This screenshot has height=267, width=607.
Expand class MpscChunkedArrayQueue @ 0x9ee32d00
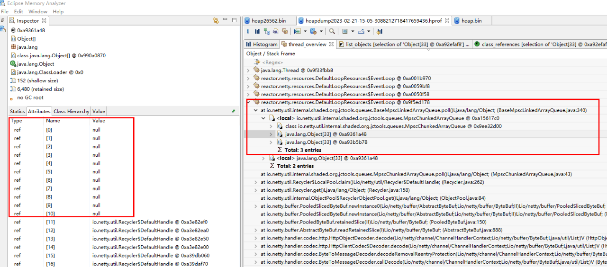[x=272, y=126]
